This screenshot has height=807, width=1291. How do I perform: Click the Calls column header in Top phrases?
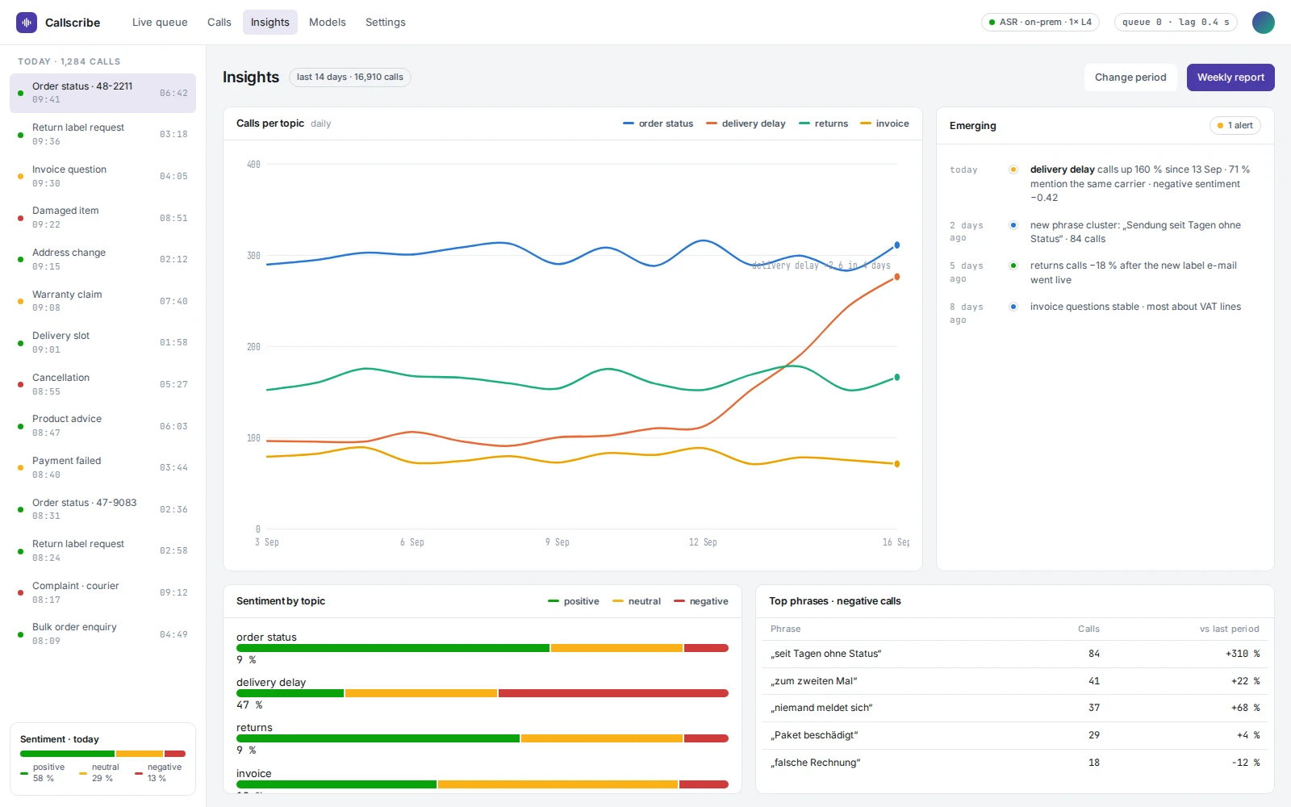coord(1088,629)
